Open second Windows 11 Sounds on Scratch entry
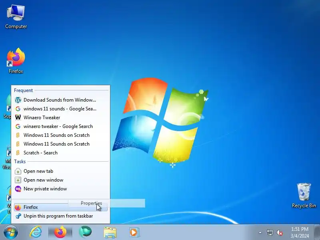 tap(61, 144)
